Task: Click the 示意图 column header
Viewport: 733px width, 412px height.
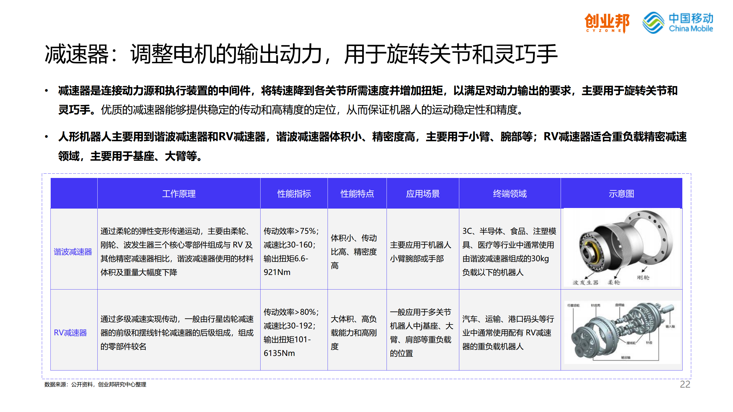Action: (x=621, y=194)
